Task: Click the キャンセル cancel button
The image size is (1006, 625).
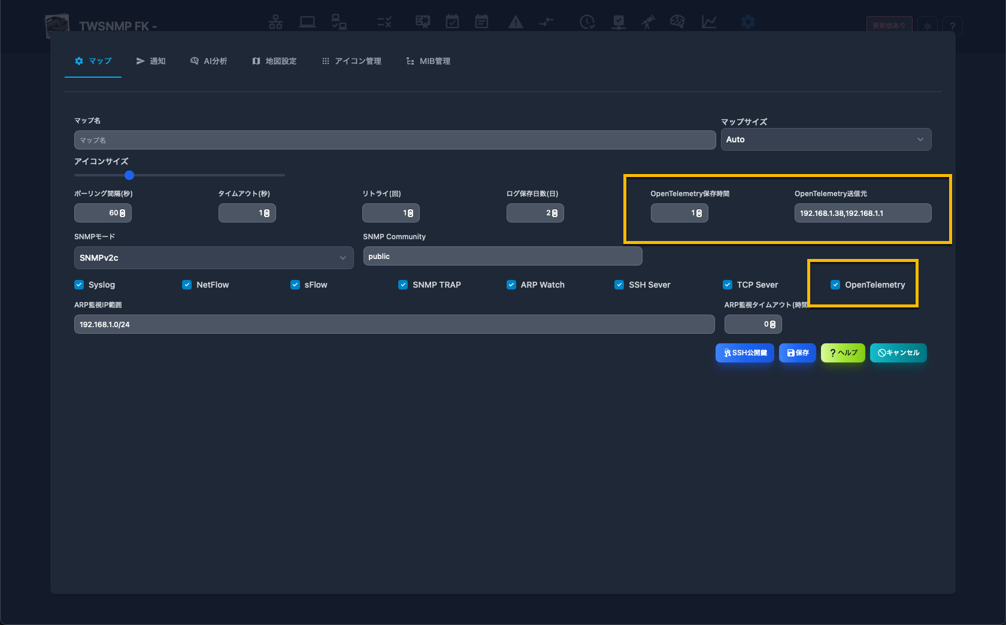Action: click(x=898, y=353)
